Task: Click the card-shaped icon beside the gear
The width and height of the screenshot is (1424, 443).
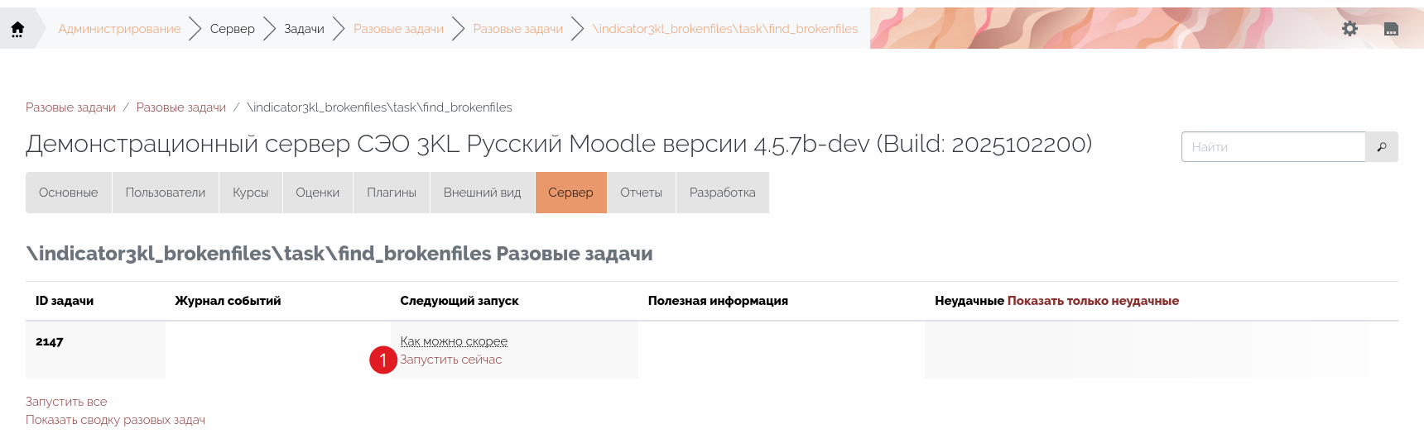Action: point(1391,29)
